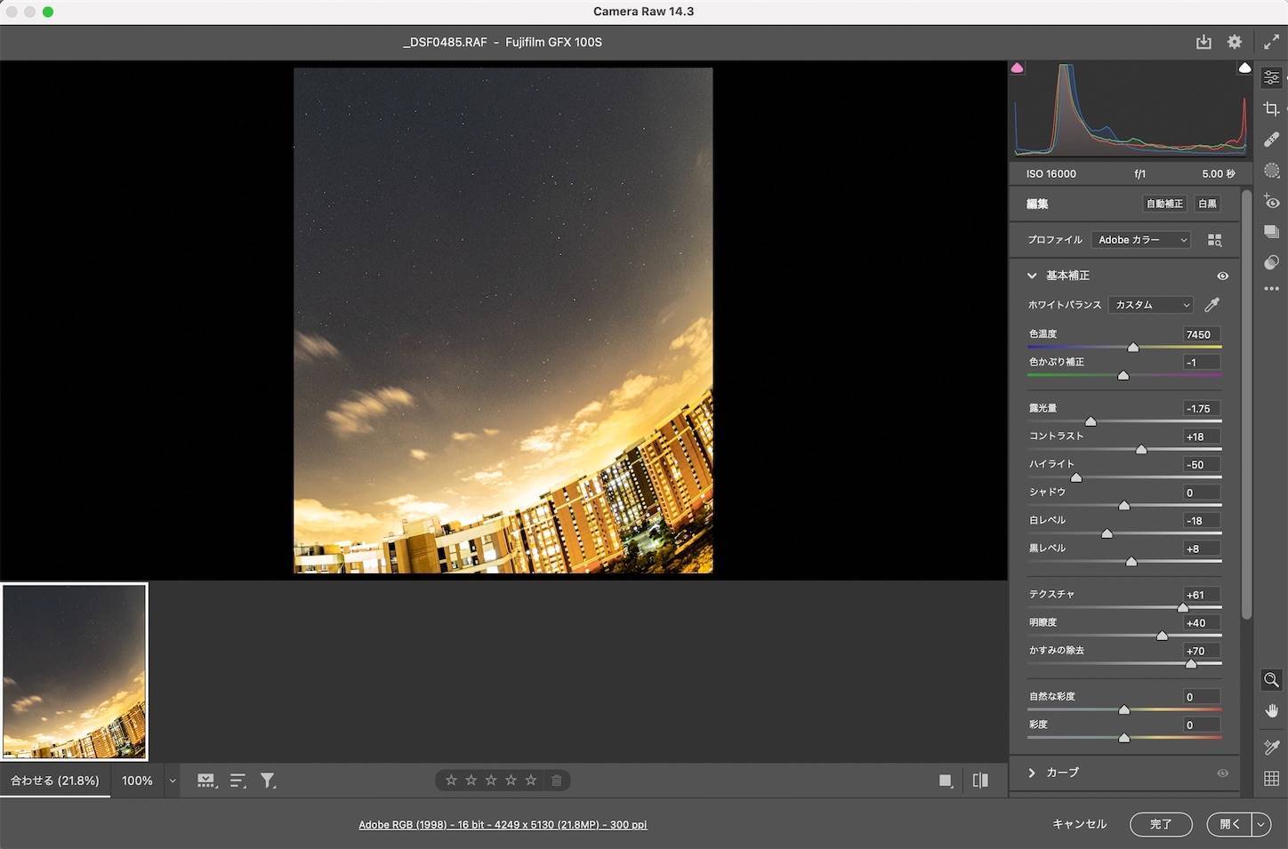This screenshot has width=1288, height=849.
Task: Toggle shadow clipping warning on histogram
Action: tap(1018, 68)
